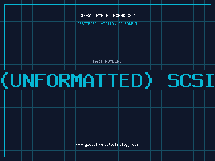Click the word COMPONENT in the subtitle
Viewport: 215px width, 161px height.
(x=127, y=24)
